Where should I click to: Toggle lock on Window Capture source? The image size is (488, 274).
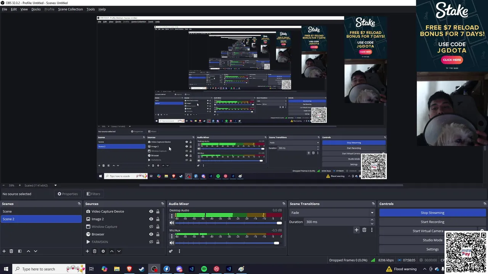pyautogui.click(x=158, y=227)
